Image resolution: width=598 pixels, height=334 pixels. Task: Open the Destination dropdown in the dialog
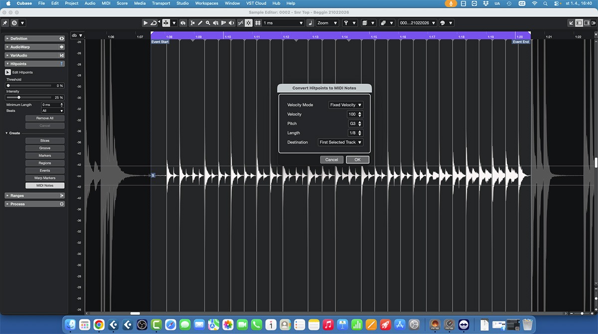click(x=341, y=143)
